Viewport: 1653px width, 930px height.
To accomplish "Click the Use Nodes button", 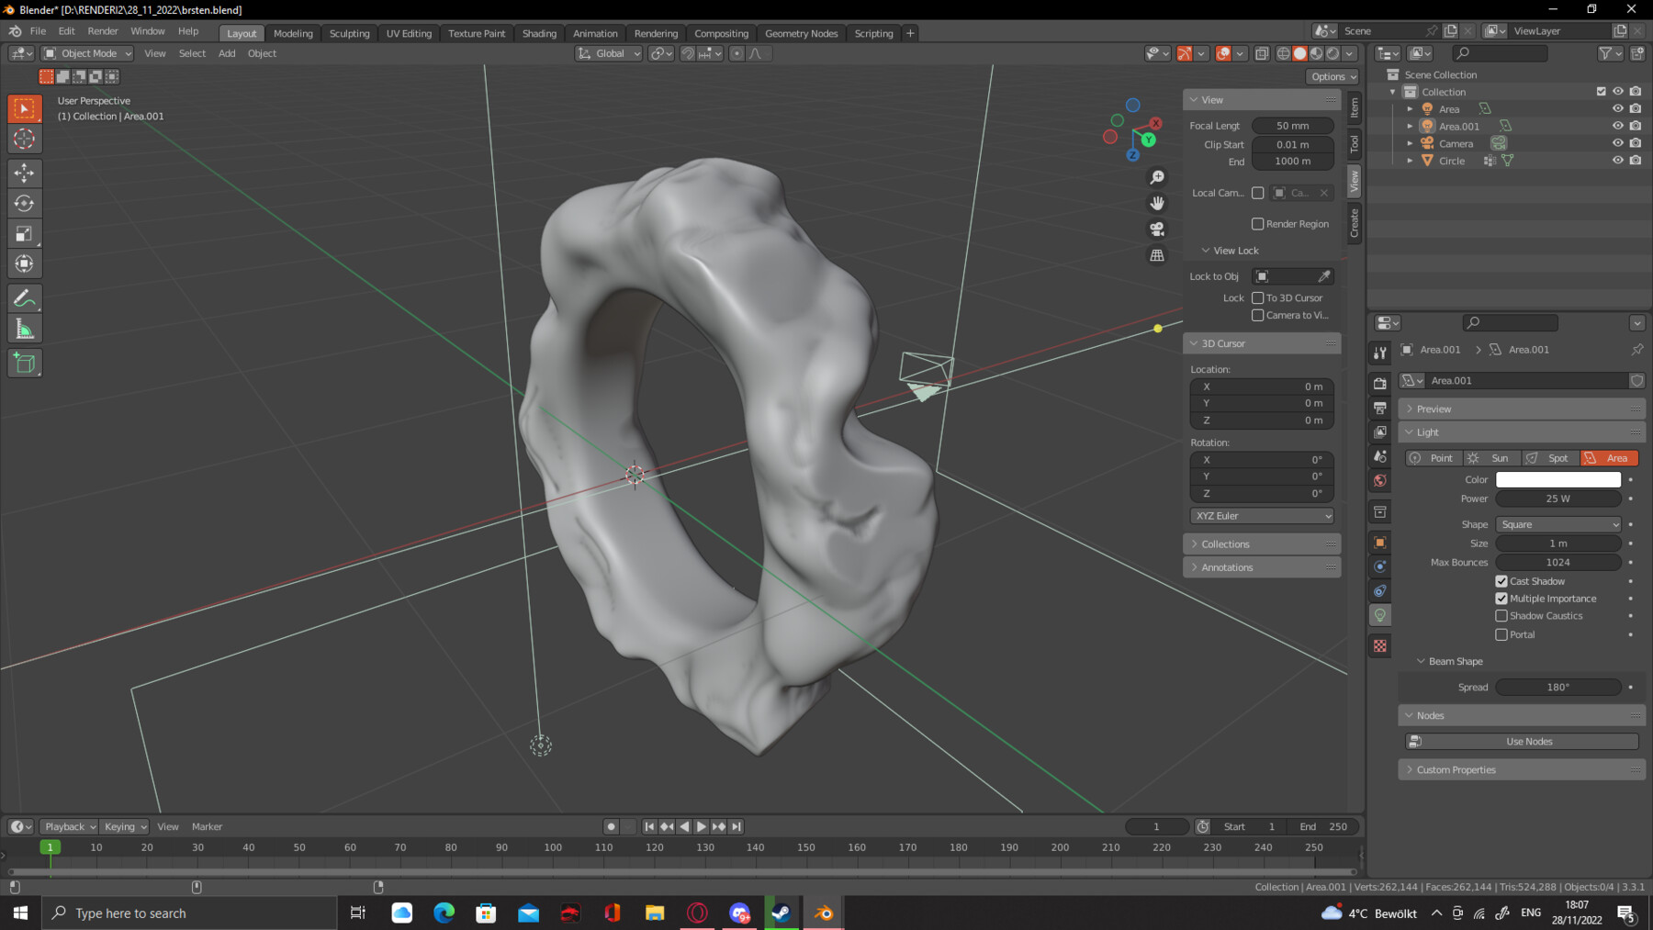I will 1528,740.
